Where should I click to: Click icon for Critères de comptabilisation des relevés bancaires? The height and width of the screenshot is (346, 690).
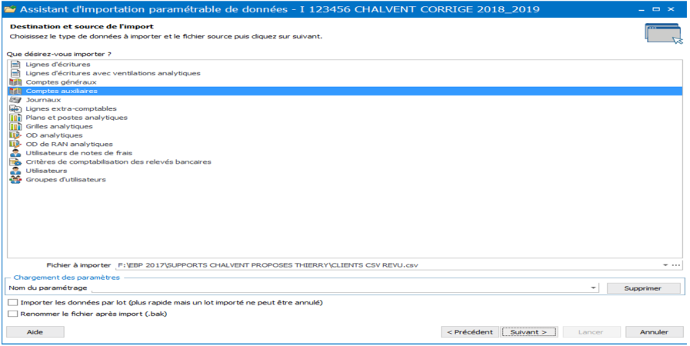pos(15,161)
